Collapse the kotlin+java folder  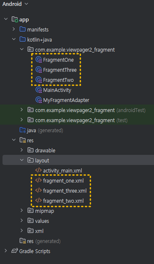click(14, 39)
